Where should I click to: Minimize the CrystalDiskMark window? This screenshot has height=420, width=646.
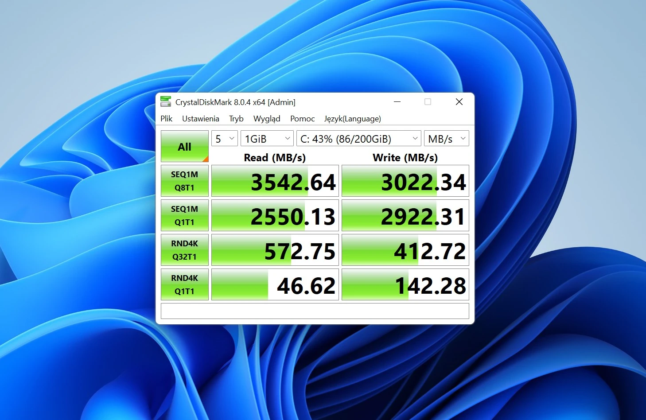click(x=397, y=102)
